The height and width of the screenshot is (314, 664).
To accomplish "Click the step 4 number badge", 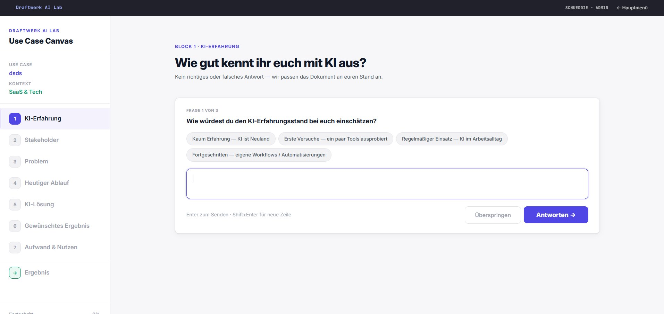I will 15,183.
